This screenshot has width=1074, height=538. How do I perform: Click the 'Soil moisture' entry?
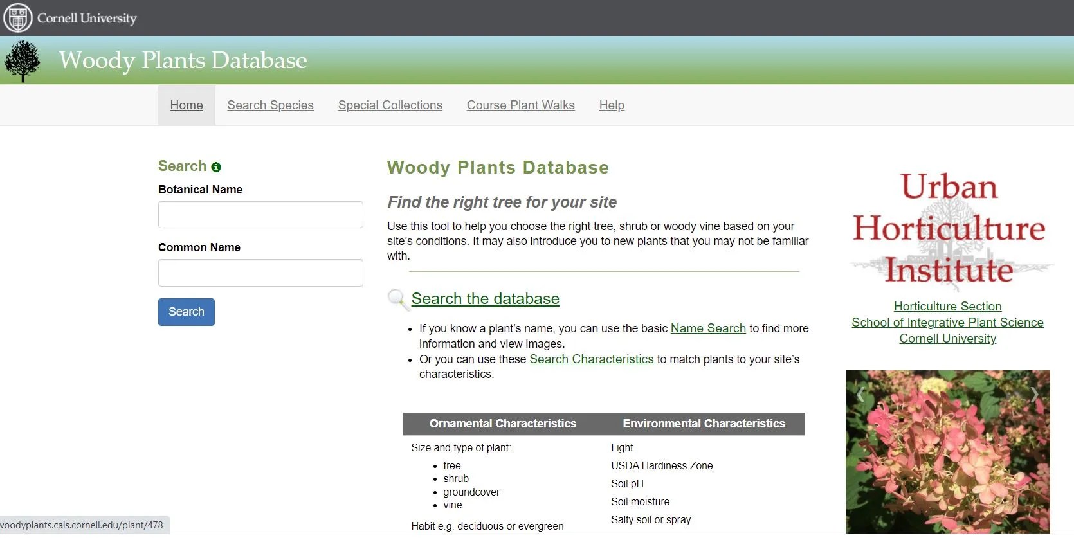640,502
